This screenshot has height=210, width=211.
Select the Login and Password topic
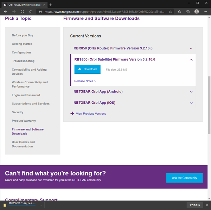click(26, 95)
